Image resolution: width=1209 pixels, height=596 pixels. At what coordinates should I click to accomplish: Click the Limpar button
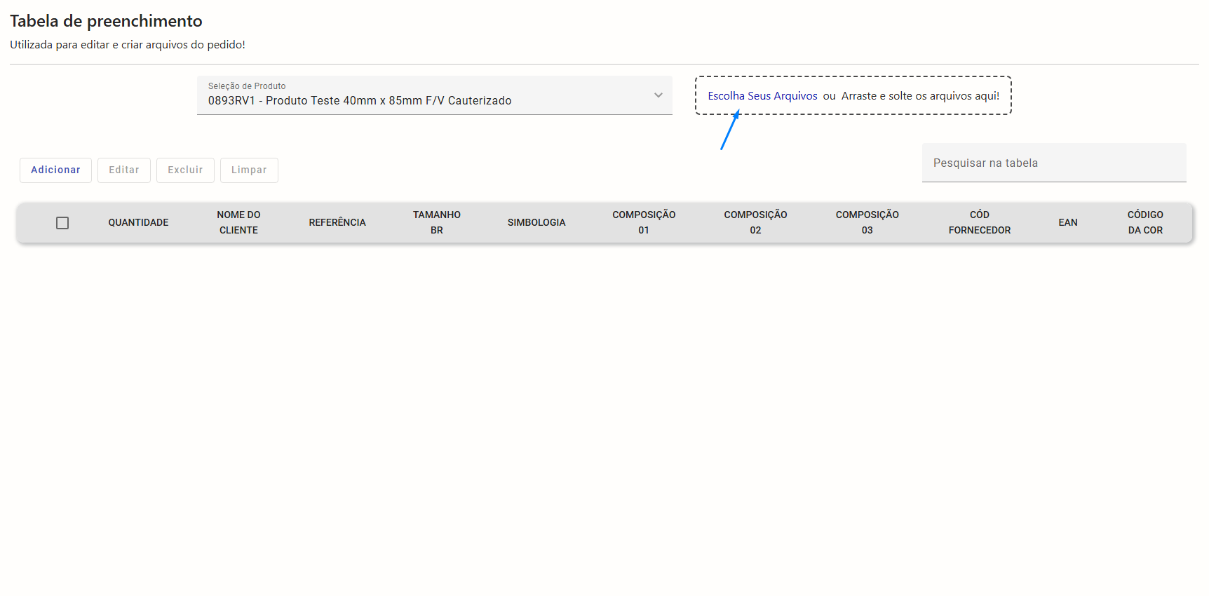(x=249, y=170)
